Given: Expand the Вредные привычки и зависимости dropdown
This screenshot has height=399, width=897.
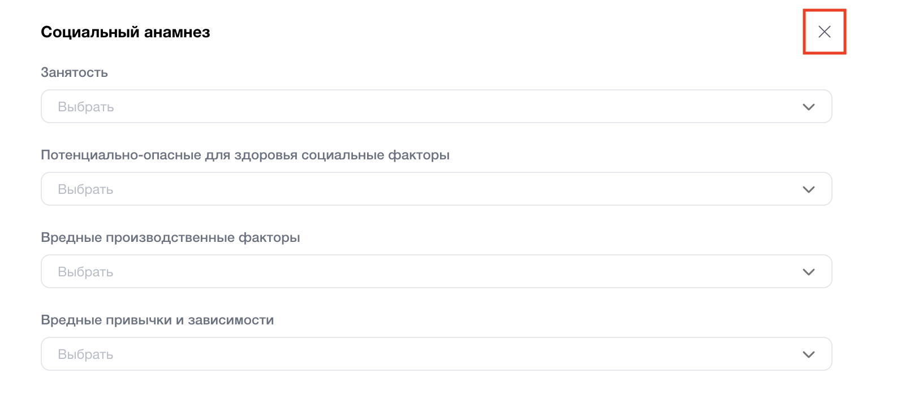Looking at the screenshot, I should click(435, 354).
